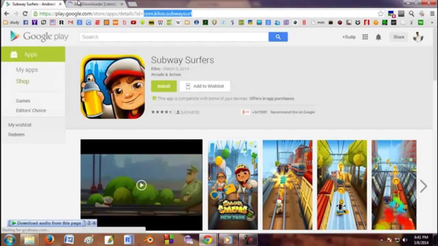Open the tree-lined tracks screenshot
This screenshot has width=438, height=246.
point(342,184)
